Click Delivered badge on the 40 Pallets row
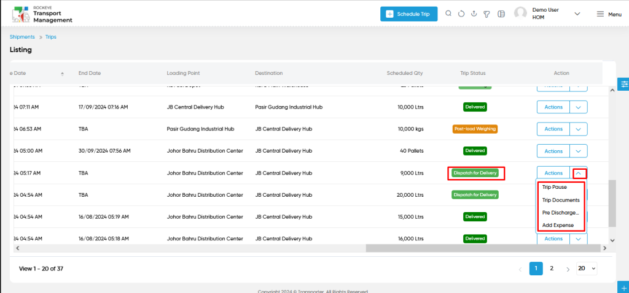629x293 pixels. point(475,151)
